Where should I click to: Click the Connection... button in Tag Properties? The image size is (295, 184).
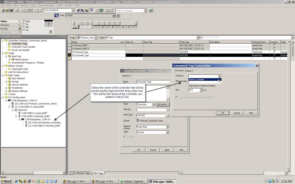(x=162, y=104)
